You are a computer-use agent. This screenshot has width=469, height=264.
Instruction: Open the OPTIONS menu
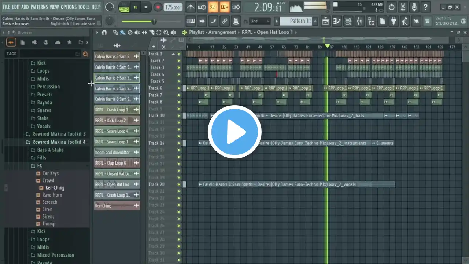pyautogui.click(x=69, y=7)
